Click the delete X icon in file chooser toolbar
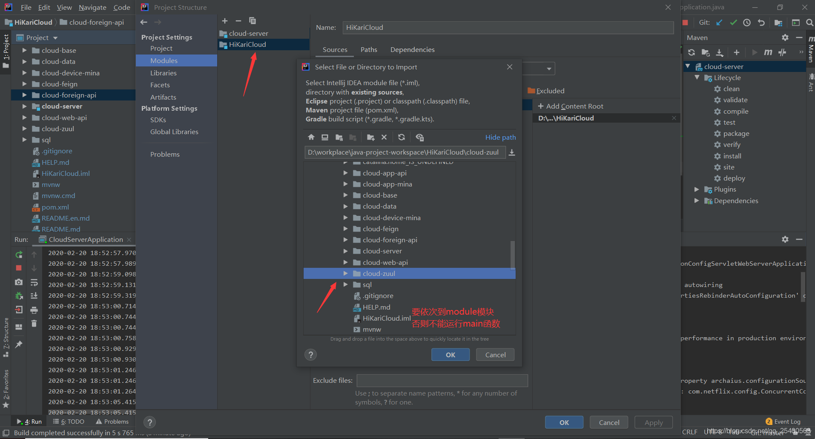815x439 pixels. [x=384, y=137]
